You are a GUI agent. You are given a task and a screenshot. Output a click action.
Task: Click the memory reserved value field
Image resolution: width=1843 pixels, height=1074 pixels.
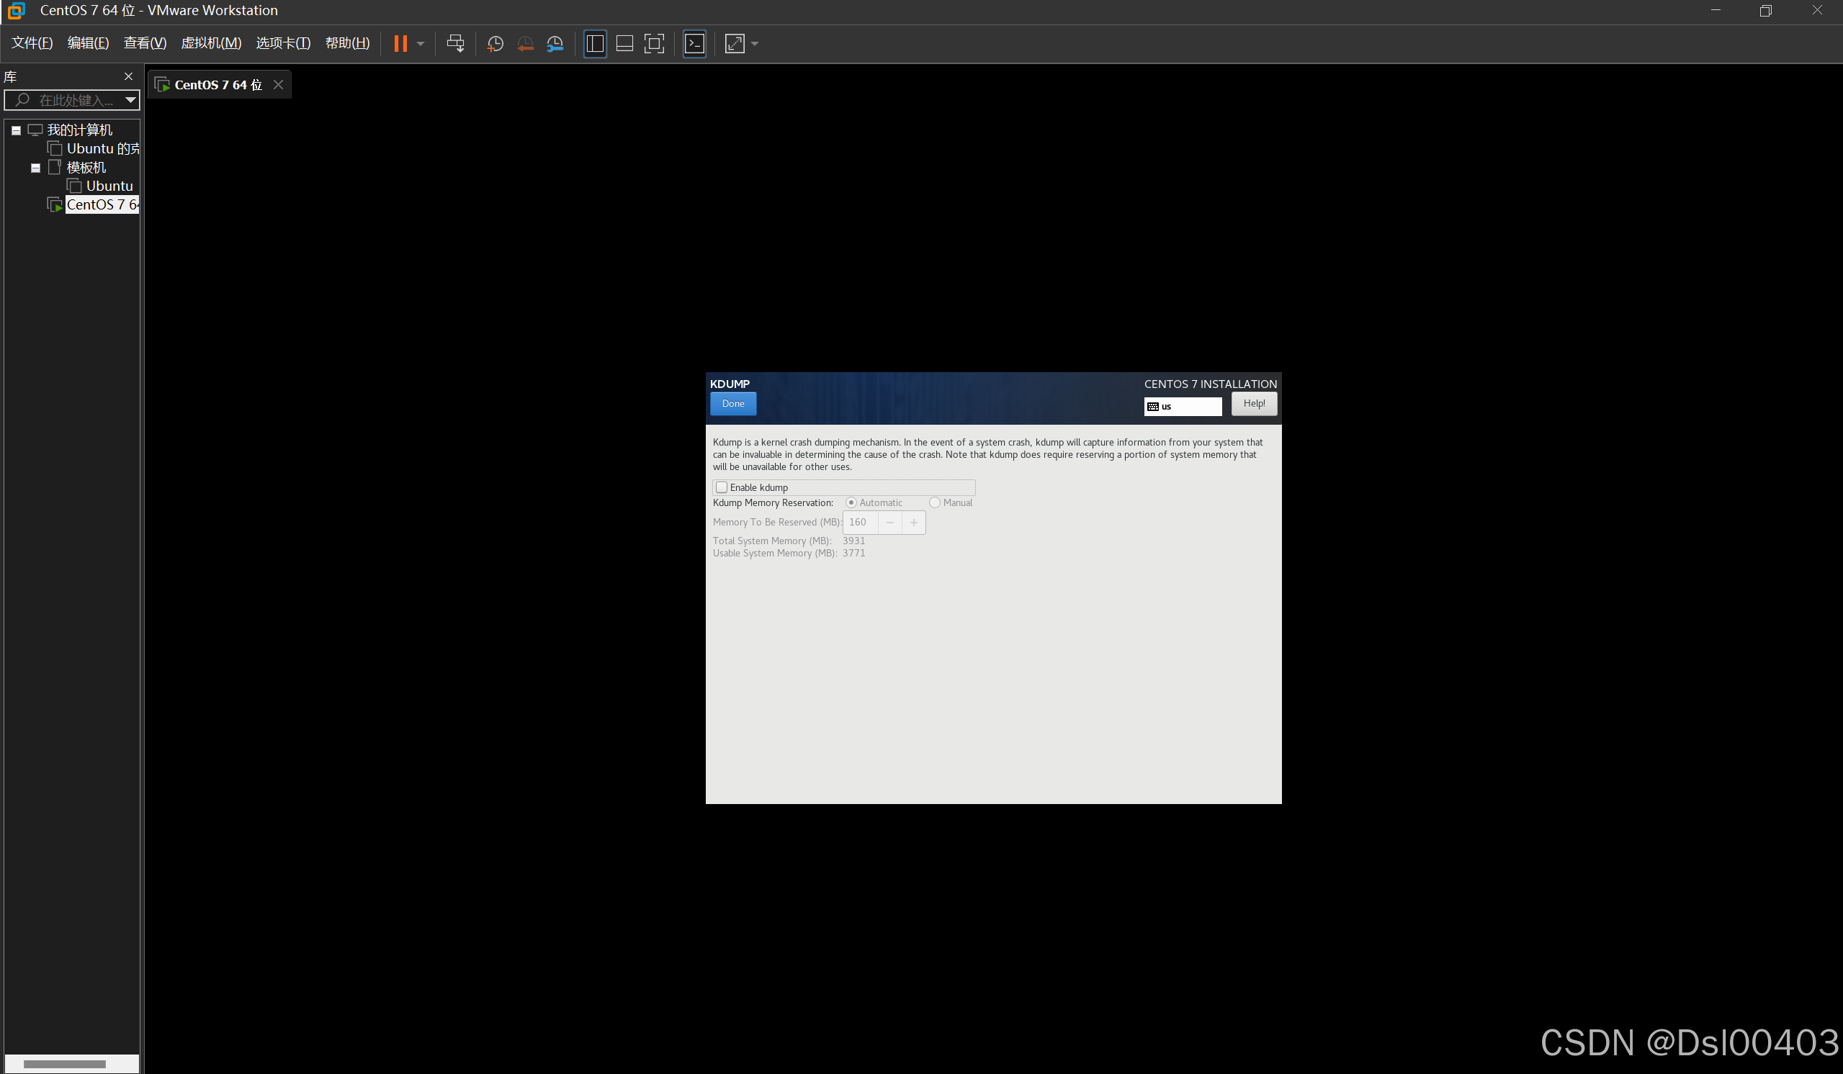click(x=861, y=523)
